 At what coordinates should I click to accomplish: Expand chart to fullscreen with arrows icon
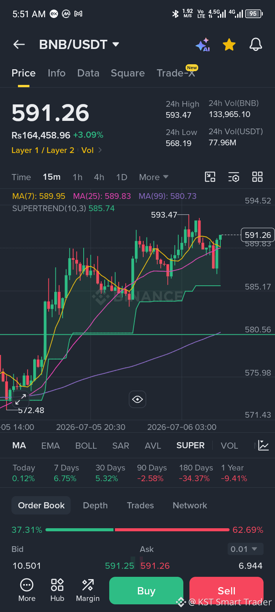[20, 399]
